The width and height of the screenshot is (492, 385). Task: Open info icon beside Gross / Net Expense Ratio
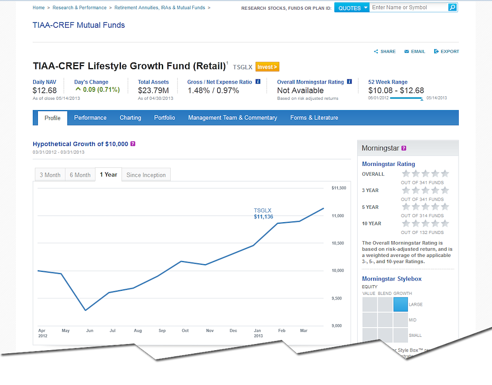[258, 81]
